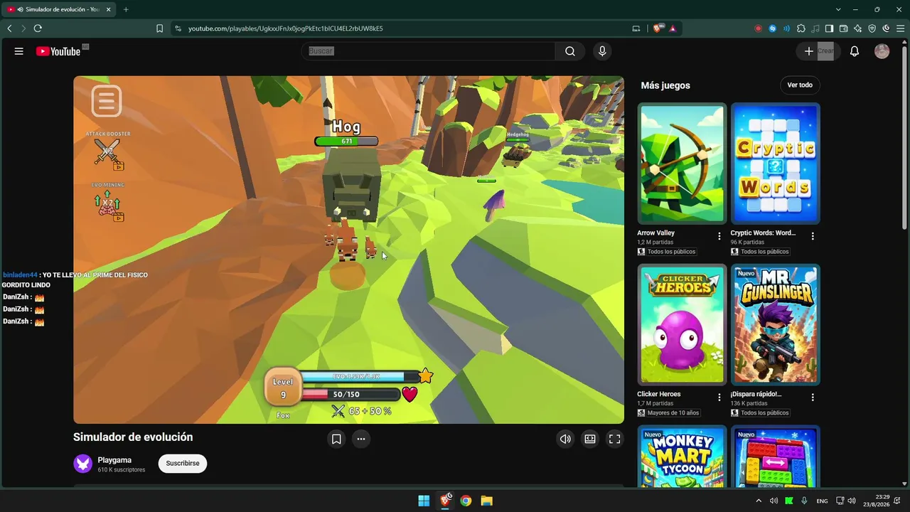Open the Extensions puzzle icon
The height and width of the screenshot is (512, 910).
801,28
